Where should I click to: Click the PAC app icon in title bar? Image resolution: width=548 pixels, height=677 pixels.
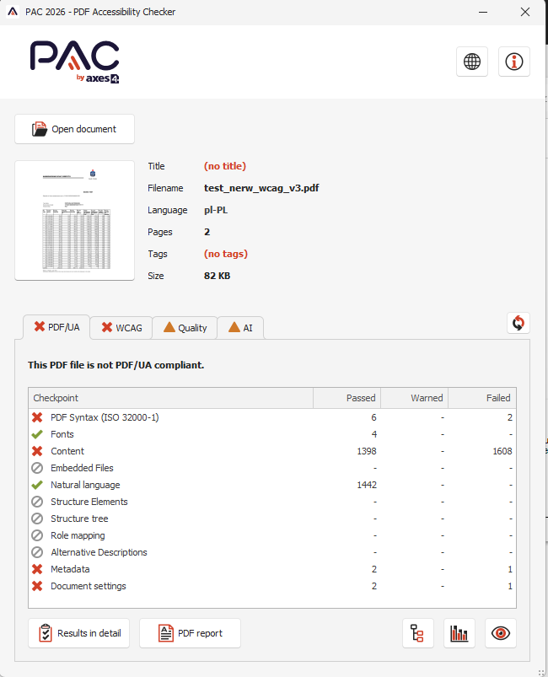[13, 12]
